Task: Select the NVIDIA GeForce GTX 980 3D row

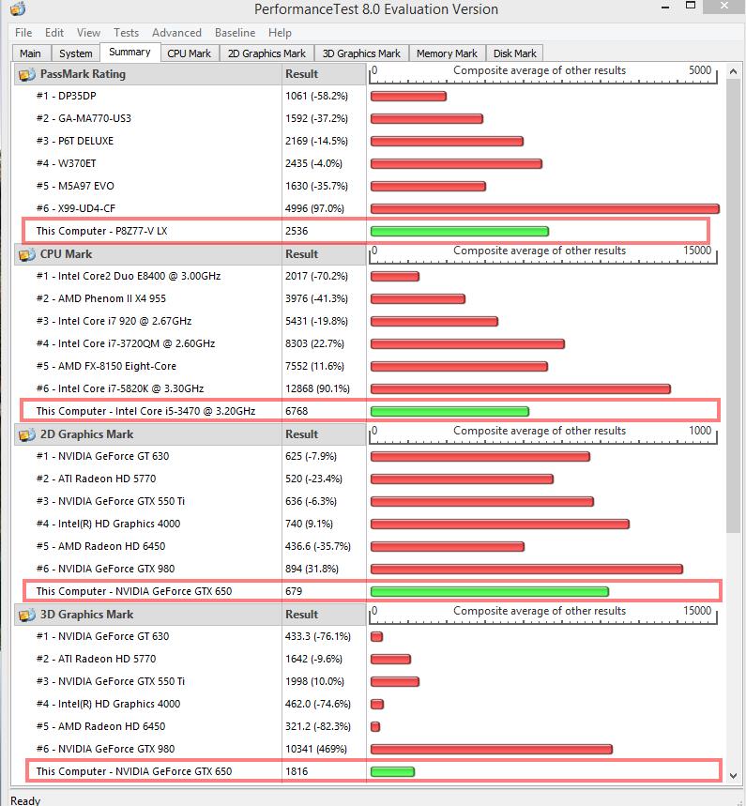Action: coord(369,749)
